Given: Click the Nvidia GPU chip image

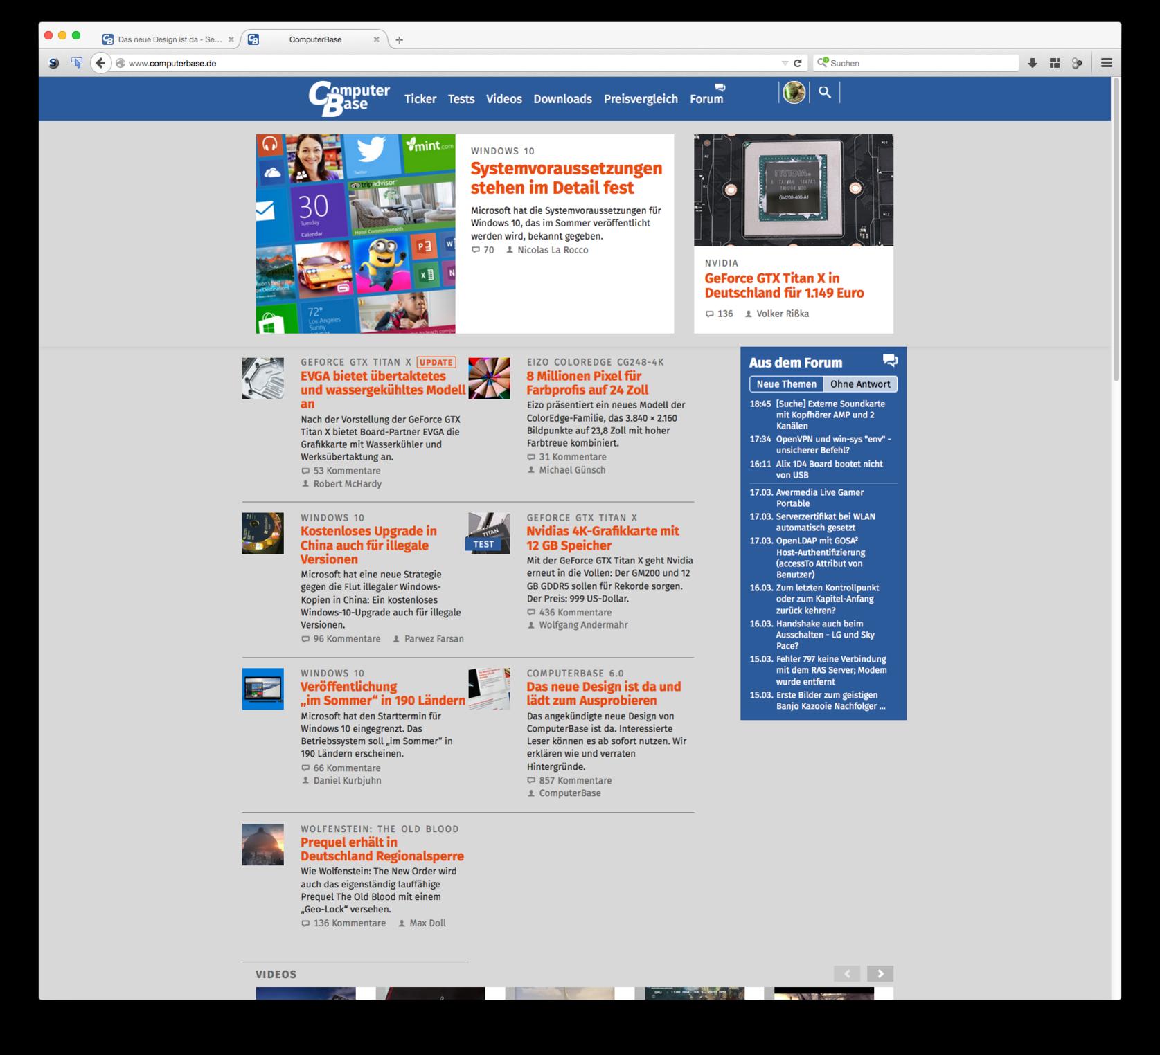Looking at the screenshot, I should click(x=794, y=190).
